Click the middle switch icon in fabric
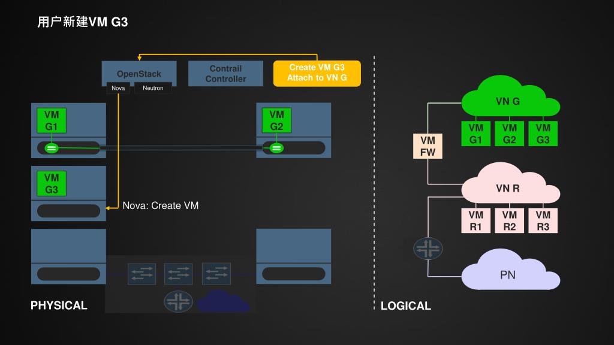 pyautogui.click(x=178, y=274)
